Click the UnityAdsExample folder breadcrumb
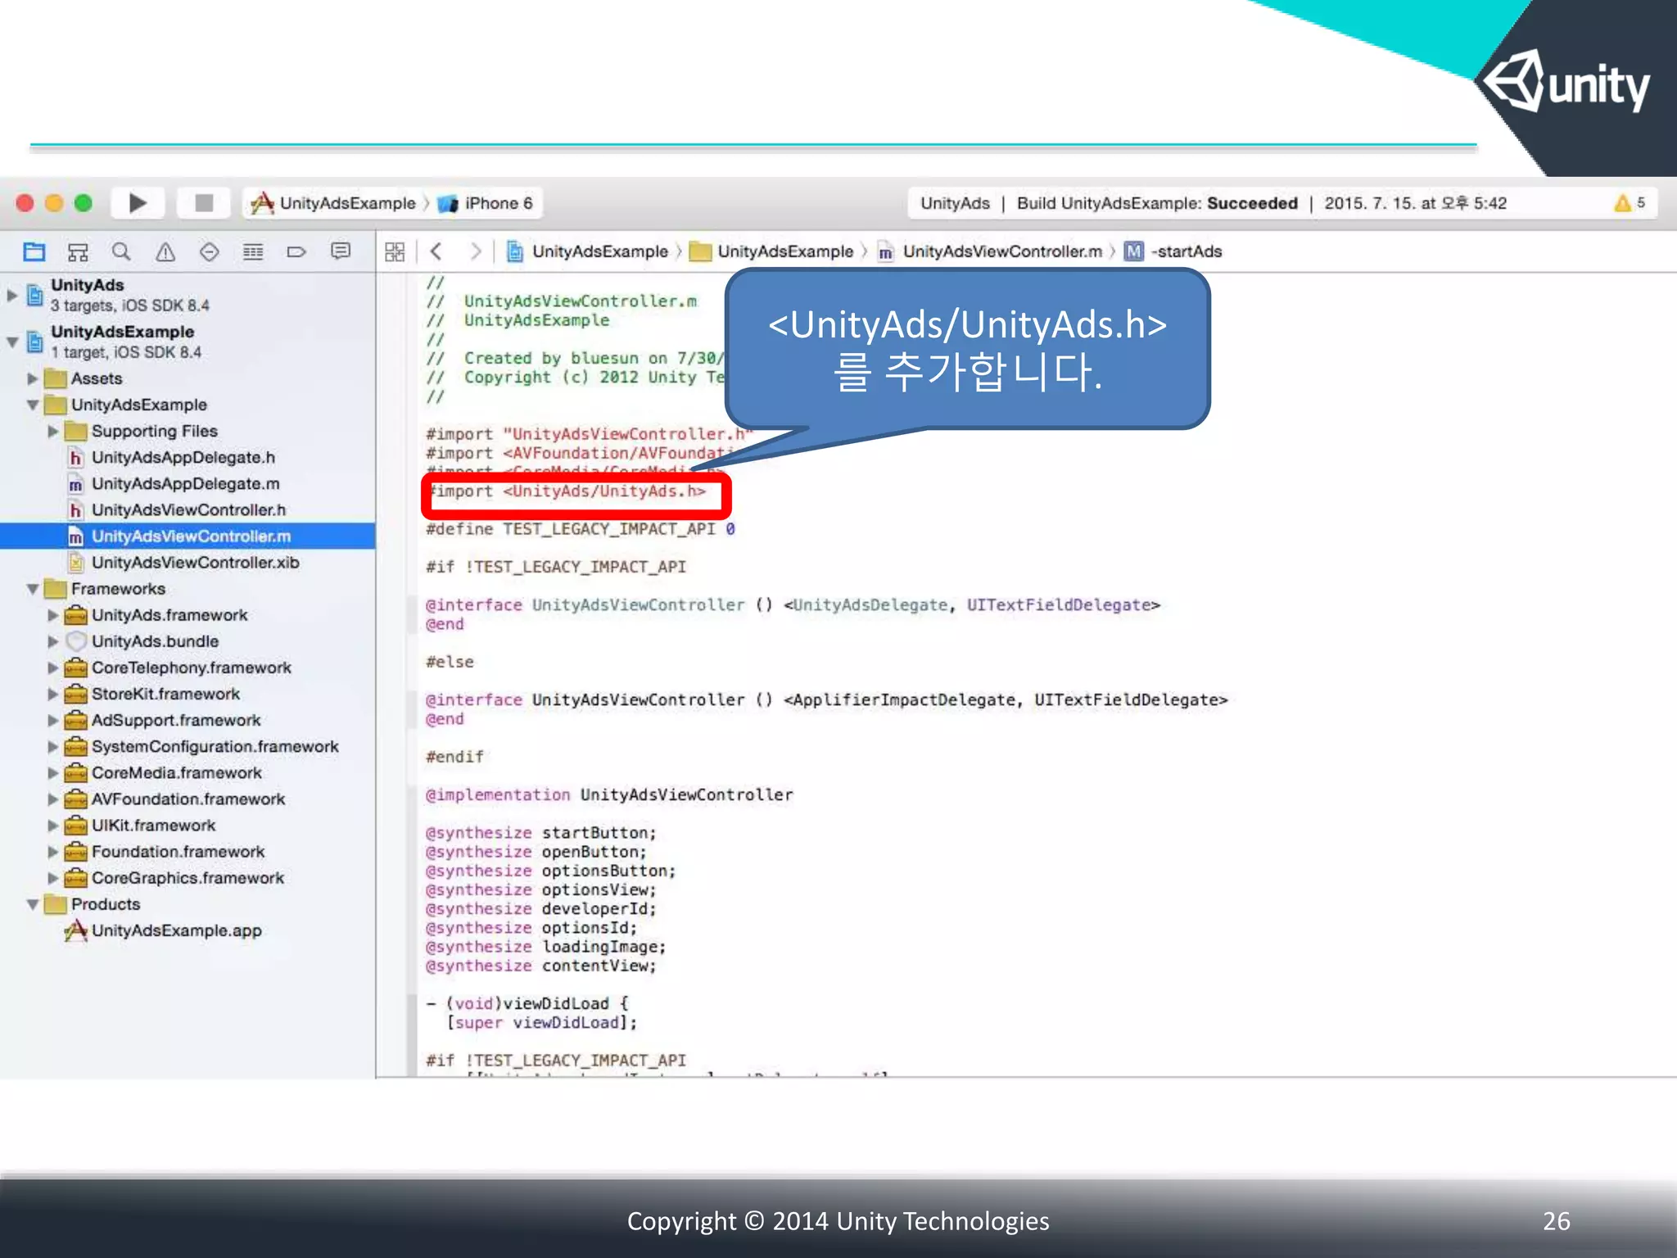Image resolution: width=1677 pixels, height=1258 pixels. pyautogui.click(x=772, y=251)
